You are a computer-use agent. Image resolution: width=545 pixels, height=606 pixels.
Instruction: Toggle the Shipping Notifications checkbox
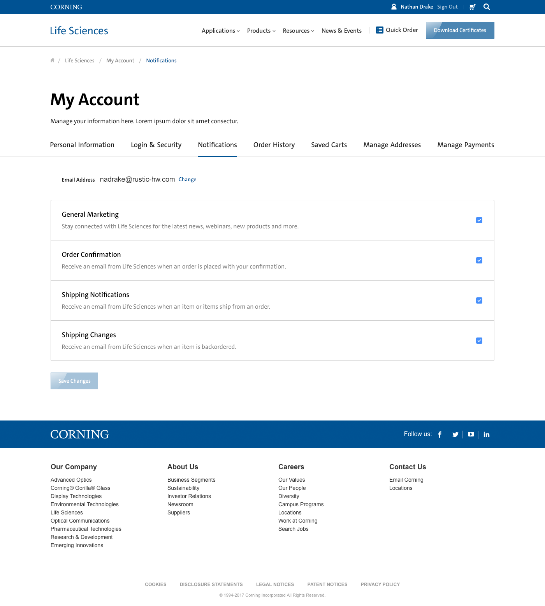click(x=479, y=300)
